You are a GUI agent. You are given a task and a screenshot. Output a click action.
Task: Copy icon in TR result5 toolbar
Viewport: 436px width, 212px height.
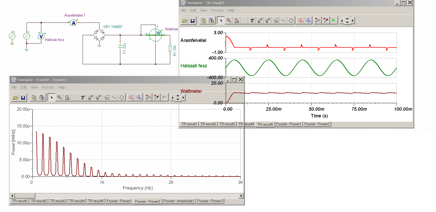coord(203,20)
